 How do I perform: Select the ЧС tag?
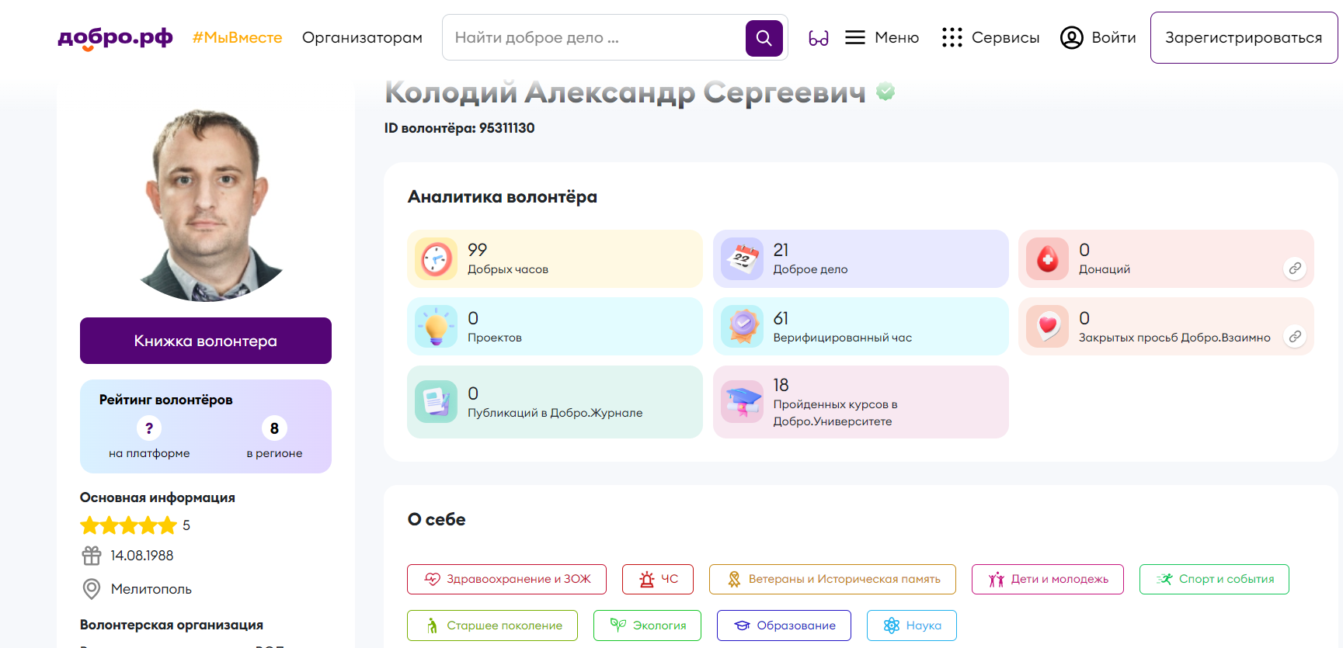tap(658, 579)
